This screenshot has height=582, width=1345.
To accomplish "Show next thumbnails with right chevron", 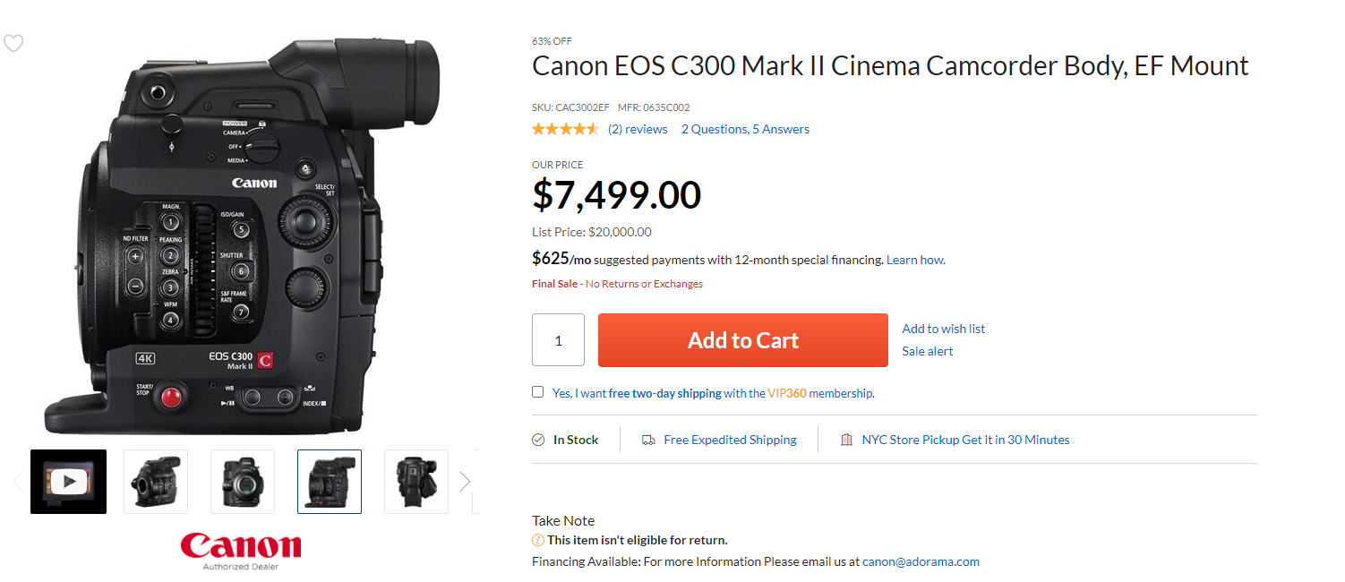I will [464, 482].
